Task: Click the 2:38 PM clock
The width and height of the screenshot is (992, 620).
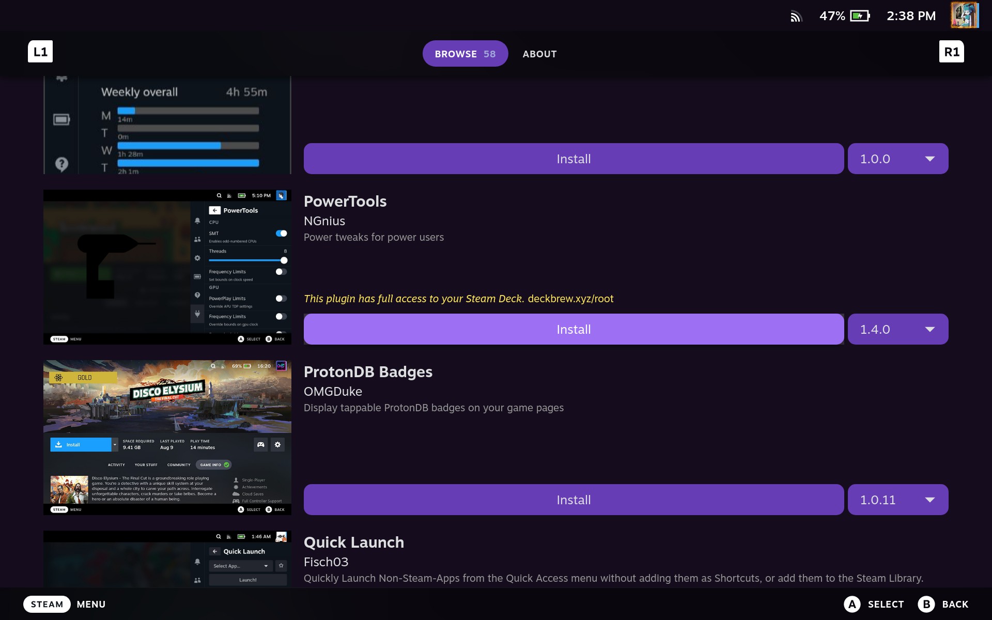Action: pyautogui.click(x=911, y=16)
